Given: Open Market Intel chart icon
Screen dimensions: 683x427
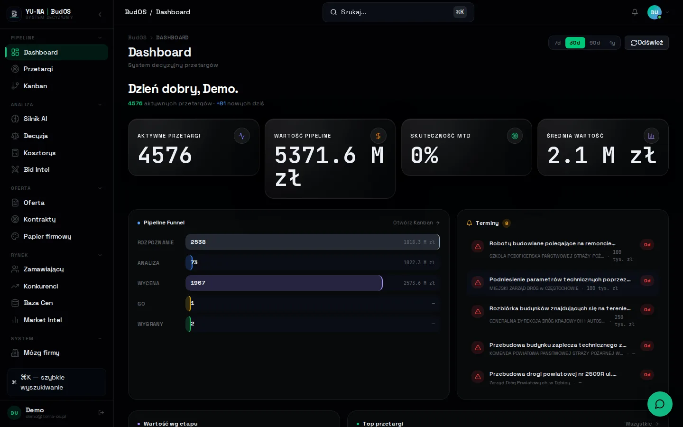Looking at the screenshot, I should click(x=15, y=320).
